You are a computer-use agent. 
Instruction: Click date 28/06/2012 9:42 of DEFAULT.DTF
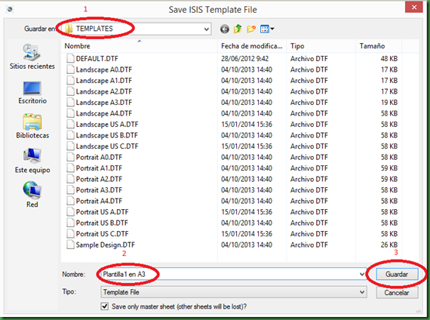coord(245,58)
